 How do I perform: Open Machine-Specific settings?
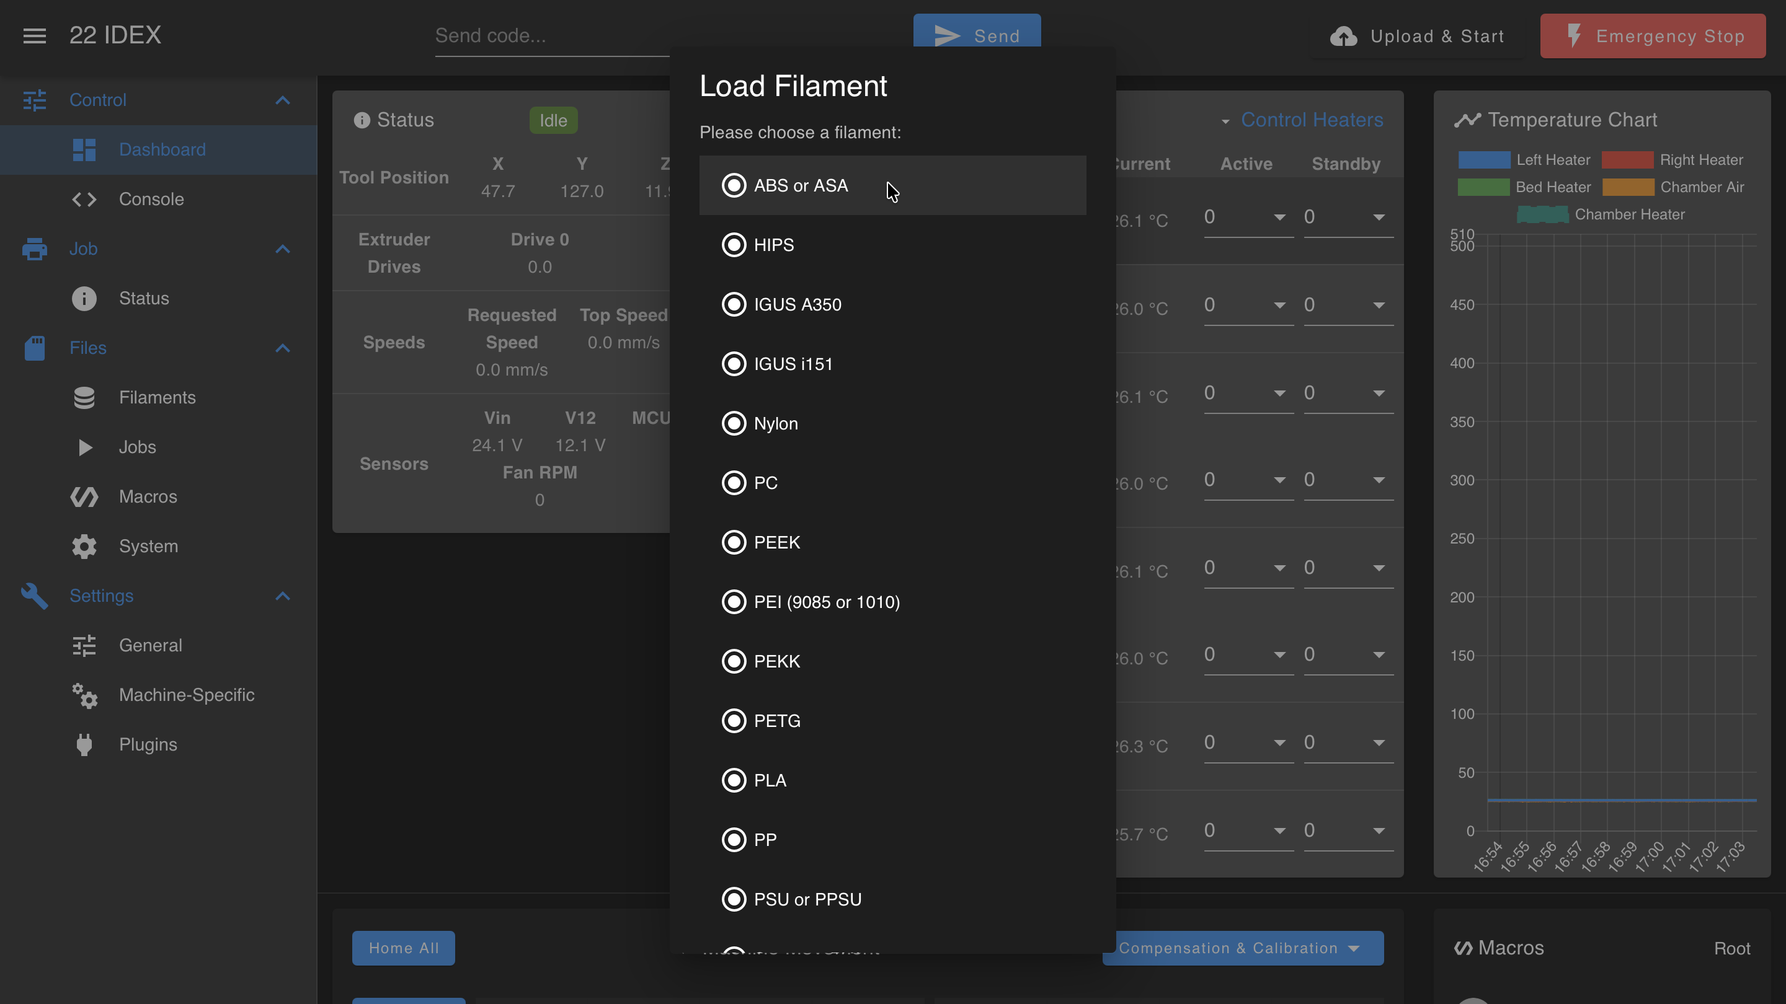(x=159, y=695)
